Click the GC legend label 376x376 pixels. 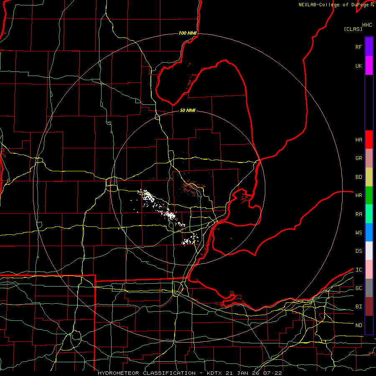coord(358,288)
